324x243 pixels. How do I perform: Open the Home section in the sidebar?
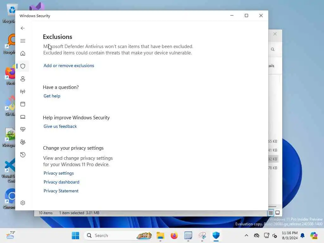click(x=23, y=53)
